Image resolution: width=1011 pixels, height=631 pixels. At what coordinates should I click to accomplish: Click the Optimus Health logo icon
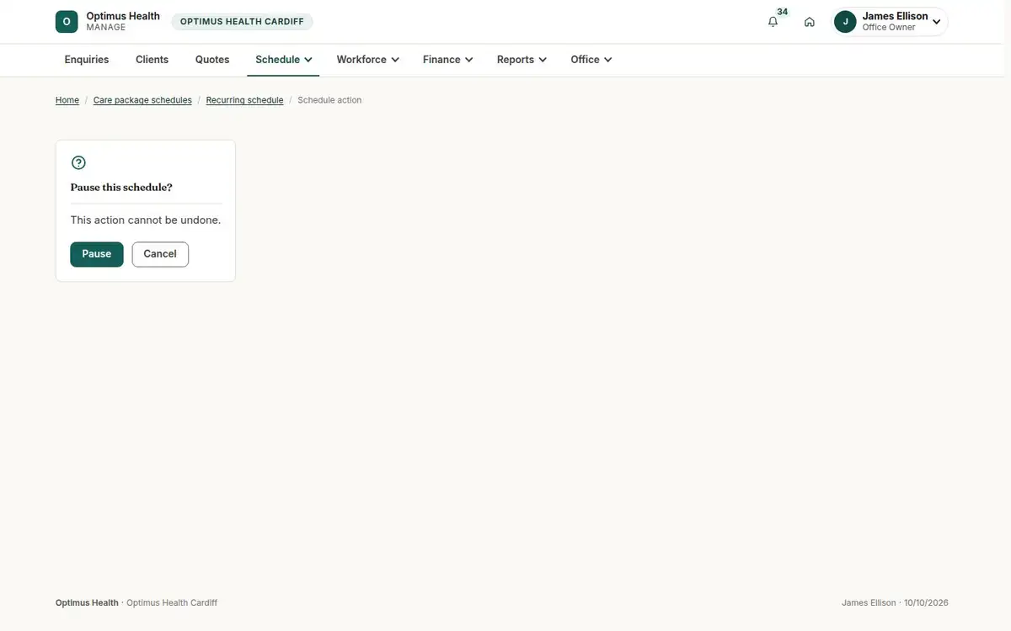[x=67, y=22]
